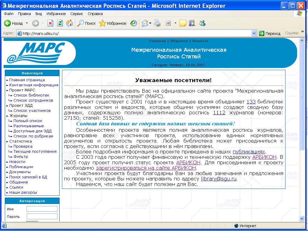Open Полный список journals link

pos(28,121)
